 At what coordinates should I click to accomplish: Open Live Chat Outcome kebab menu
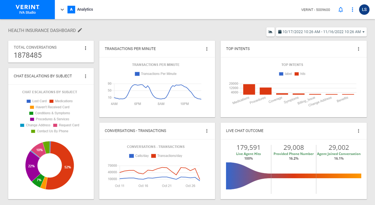coord(358,131)
